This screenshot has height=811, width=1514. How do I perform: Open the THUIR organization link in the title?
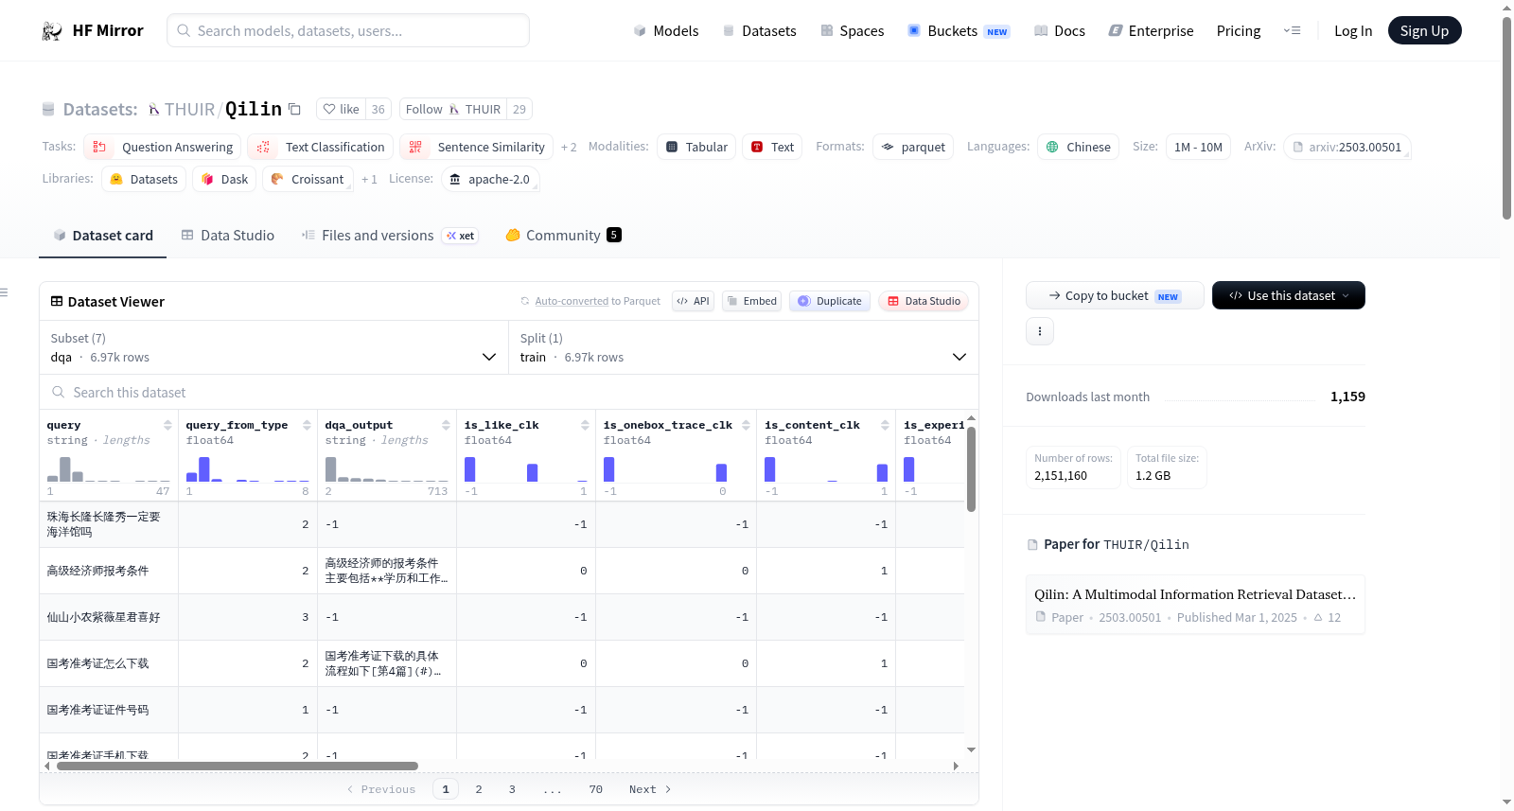click(190, 109)
